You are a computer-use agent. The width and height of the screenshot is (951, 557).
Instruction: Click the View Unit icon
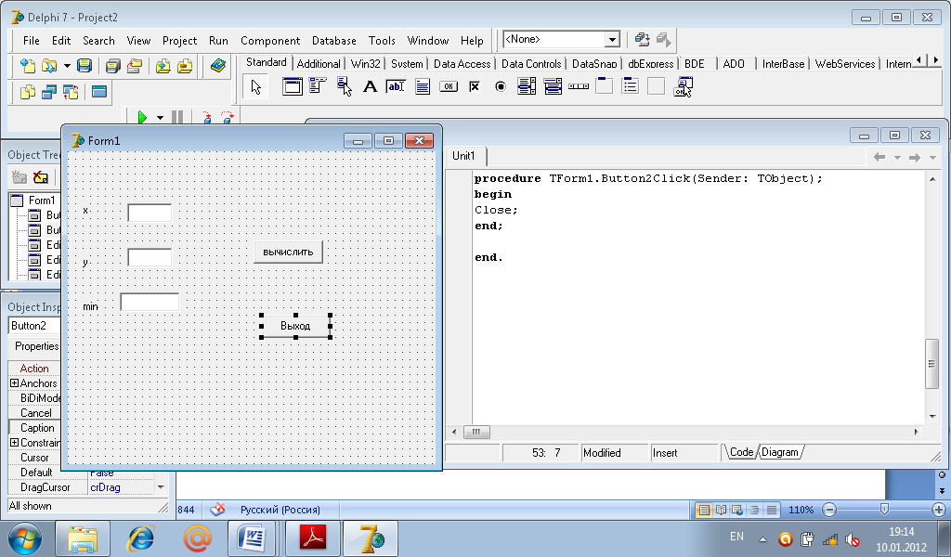27,92
